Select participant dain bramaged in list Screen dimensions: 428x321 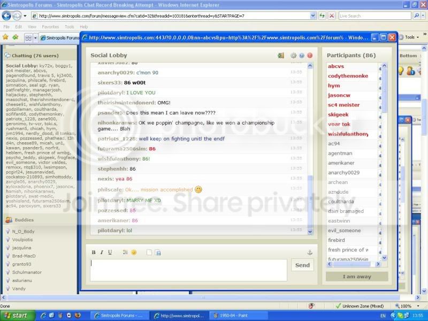click(x=346, y=211)
